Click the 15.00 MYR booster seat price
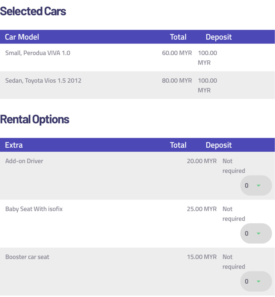275x297 pixels. [201, 257]
